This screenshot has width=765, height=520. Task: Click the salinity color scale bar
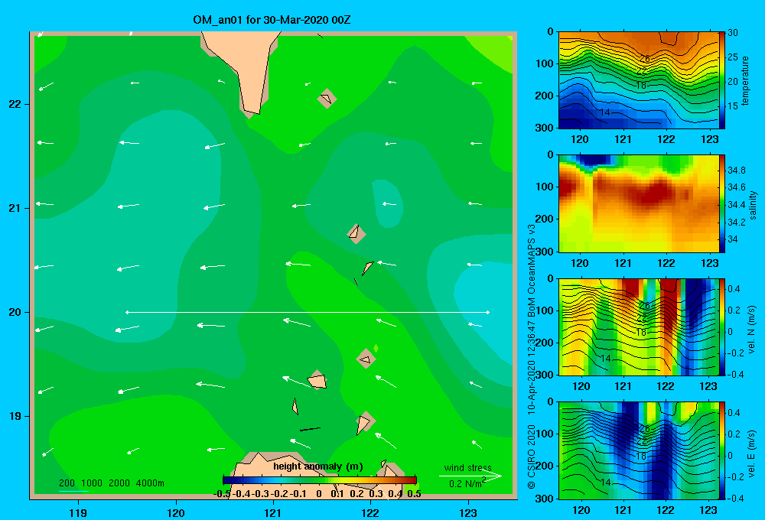[722, 203]
